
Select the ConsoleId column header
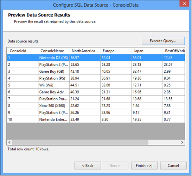coord(23,51)
